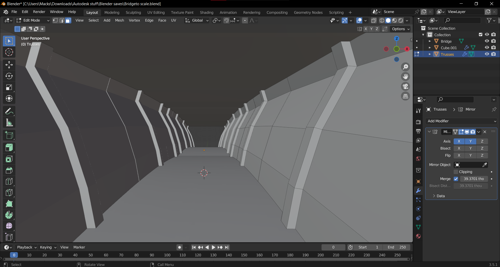Open the Keying dropdown in timeline

point(48,247)
